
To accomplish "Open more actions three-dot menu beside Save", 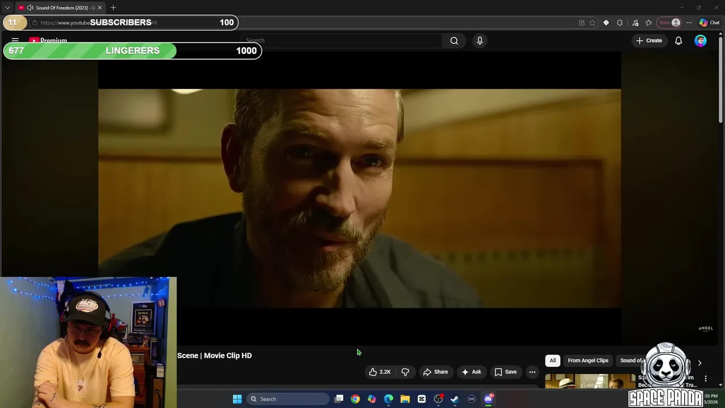I will click(x=532, y=372).
